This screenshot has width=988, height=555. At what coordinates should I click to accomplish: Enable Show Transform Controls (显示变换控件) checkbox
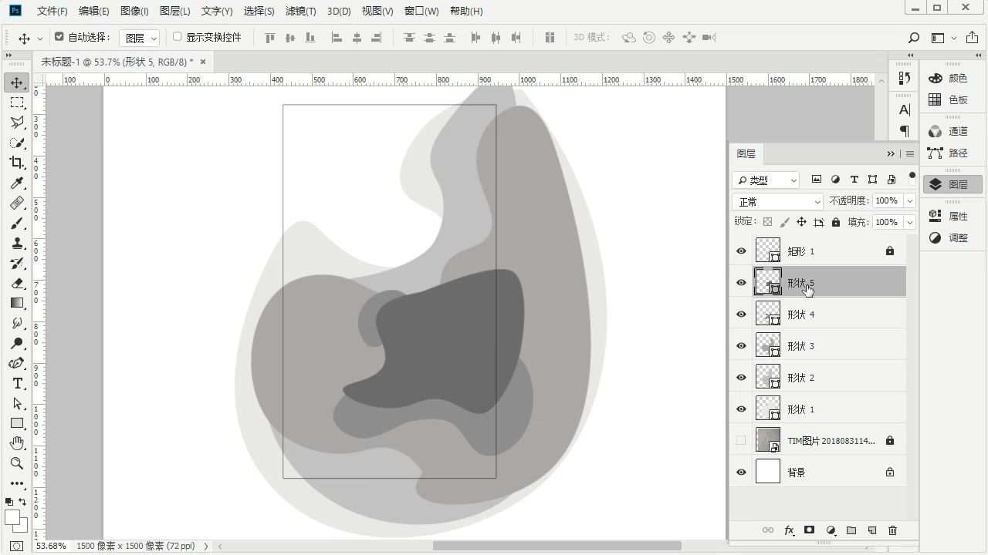tap(177, 37)
